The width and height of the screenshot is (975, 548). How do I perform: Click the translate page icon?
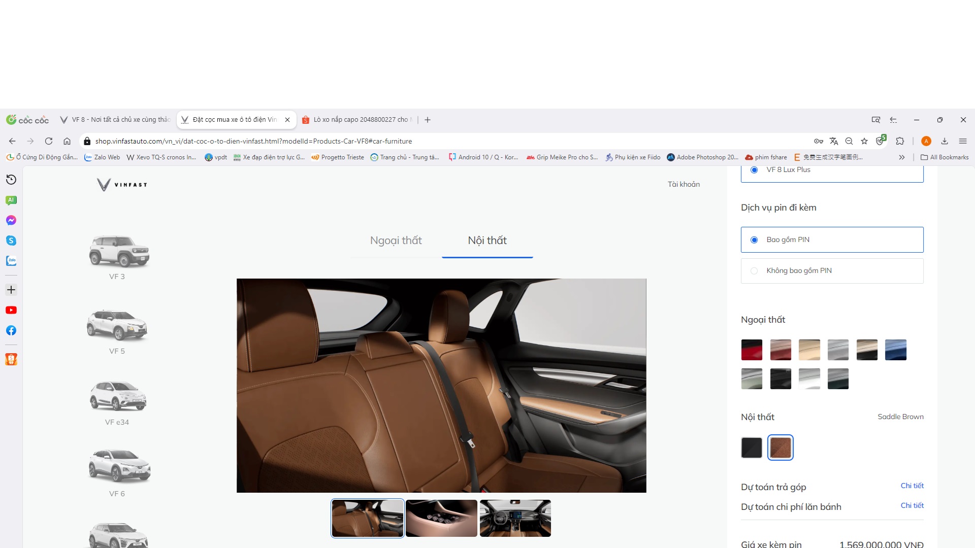point(834,141)
